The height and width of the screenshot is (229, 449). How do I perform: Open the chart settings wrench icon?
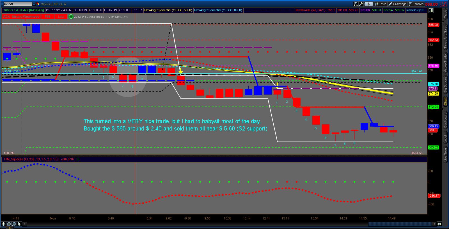(x=361, y=4)
